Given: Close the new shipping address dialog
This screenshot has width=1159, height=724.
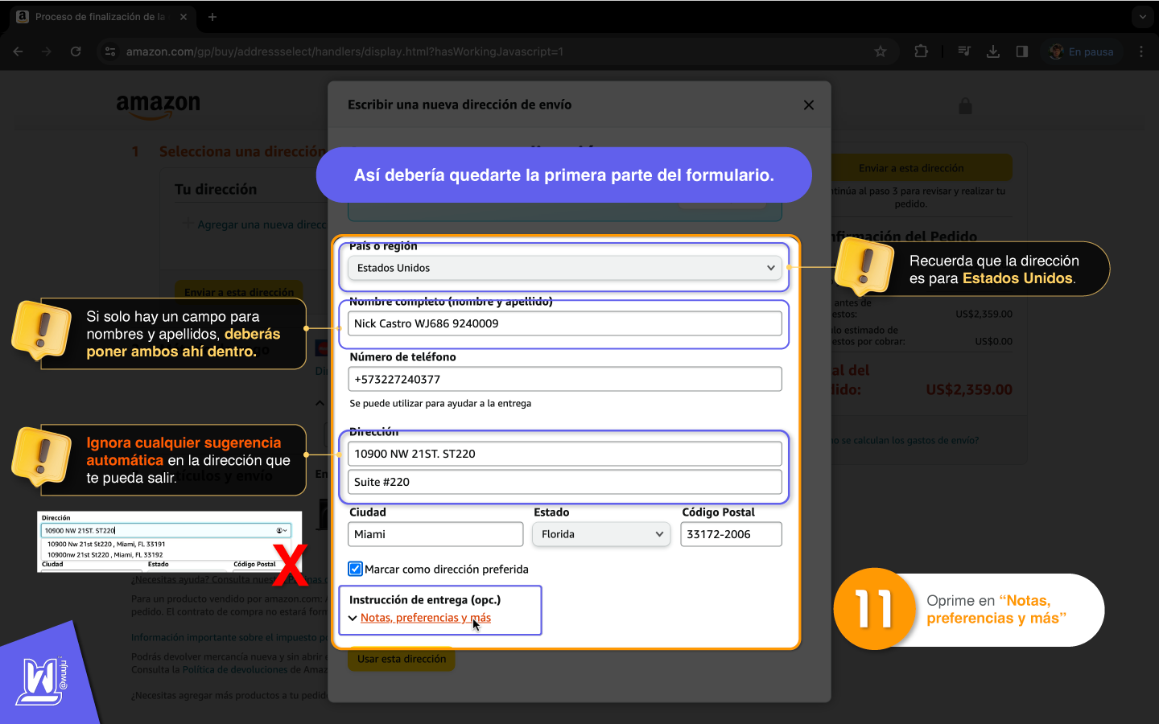Looking at the screenshot, I should [808, 105].
